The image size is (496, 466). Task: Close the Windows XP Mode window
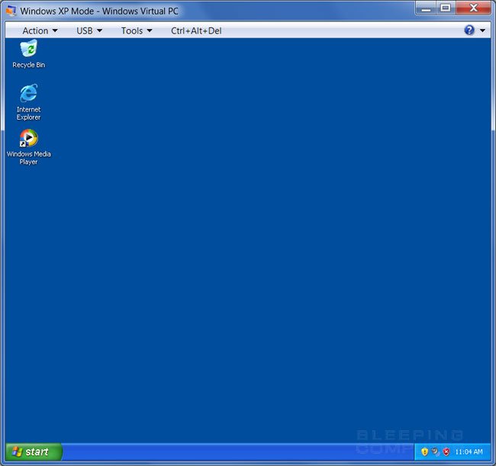tap(473, 8)
